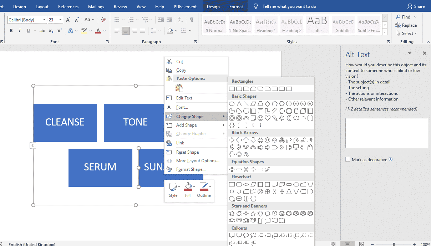Toggle Bold formatting
This screenshot has height=246, width=431.
11,31
